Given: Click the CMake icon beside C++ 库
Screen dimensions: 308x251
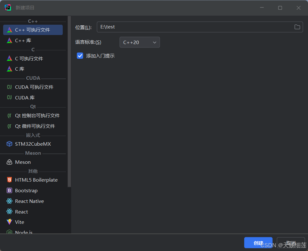Looking at the screenshot, I should pyautogui.click(x=9, y=41).
